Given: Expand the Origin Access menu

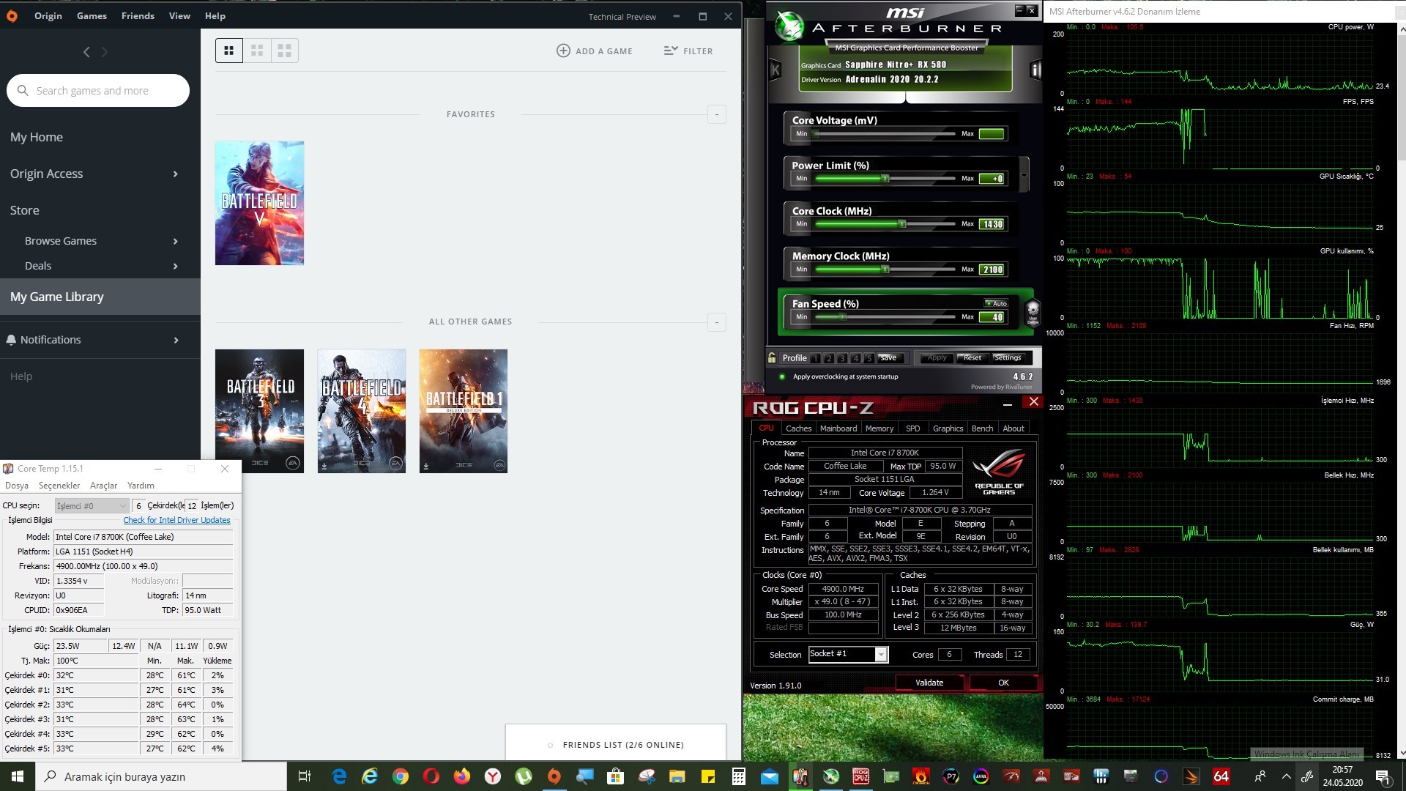Looking at the screenshot, I should click(175, 174).
